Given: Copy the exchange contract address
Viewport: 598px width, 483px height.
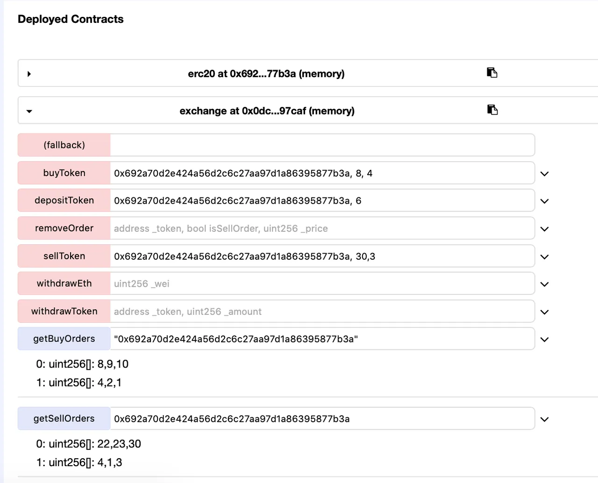Looking at the screenshot, I should (492, 110).
